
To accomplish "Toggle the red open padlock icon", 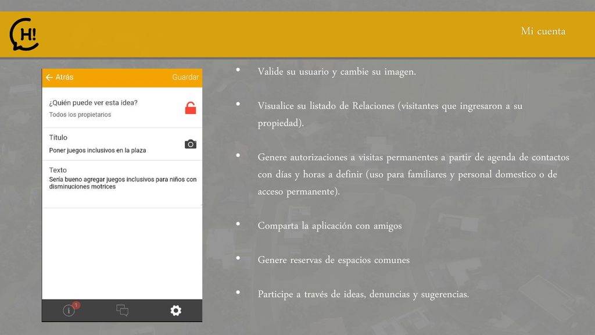I will tap(191, 108).
